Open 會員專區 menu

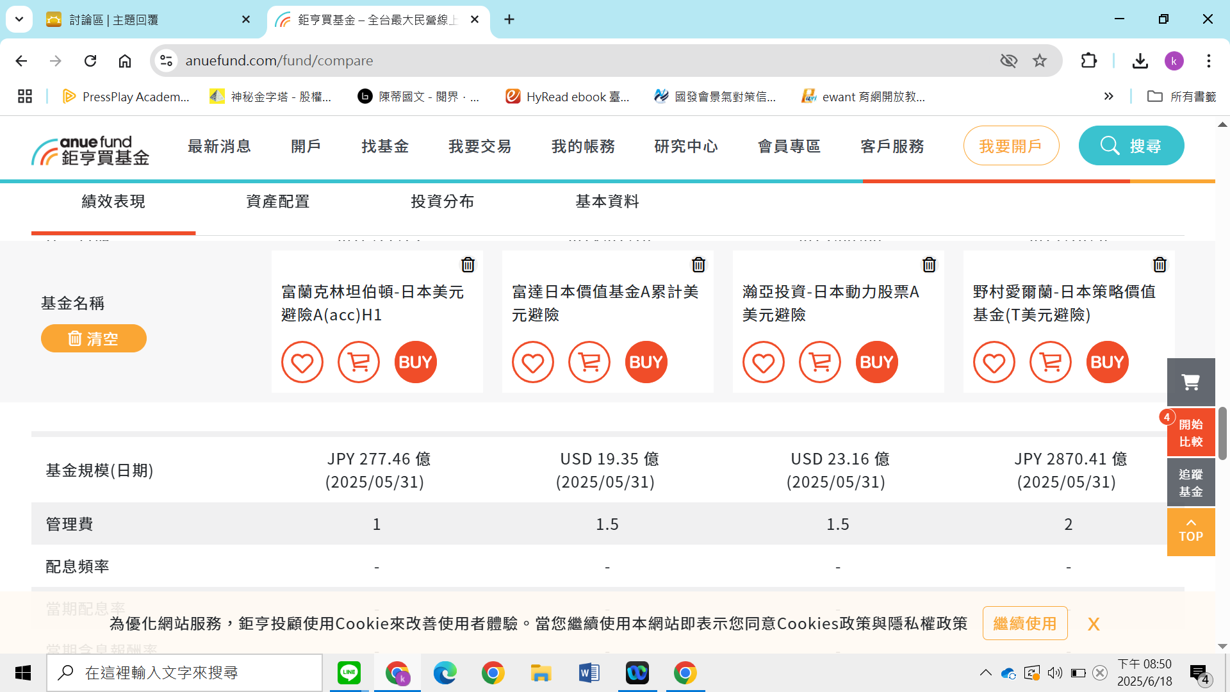click(x=789, y=147)
